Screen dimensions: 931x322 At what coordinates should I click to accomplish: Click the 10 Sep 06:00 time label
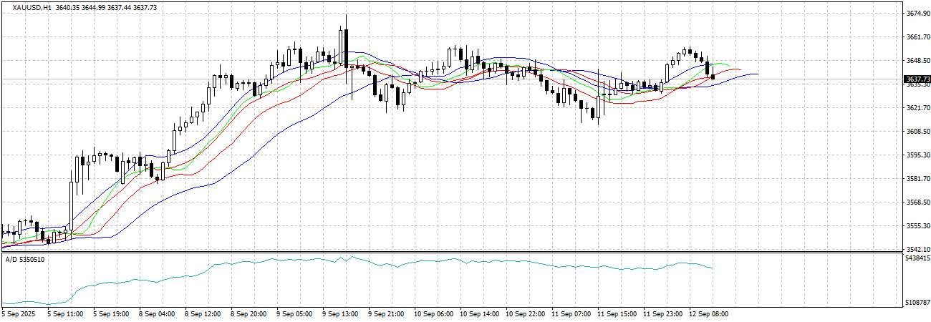point(434,314)
